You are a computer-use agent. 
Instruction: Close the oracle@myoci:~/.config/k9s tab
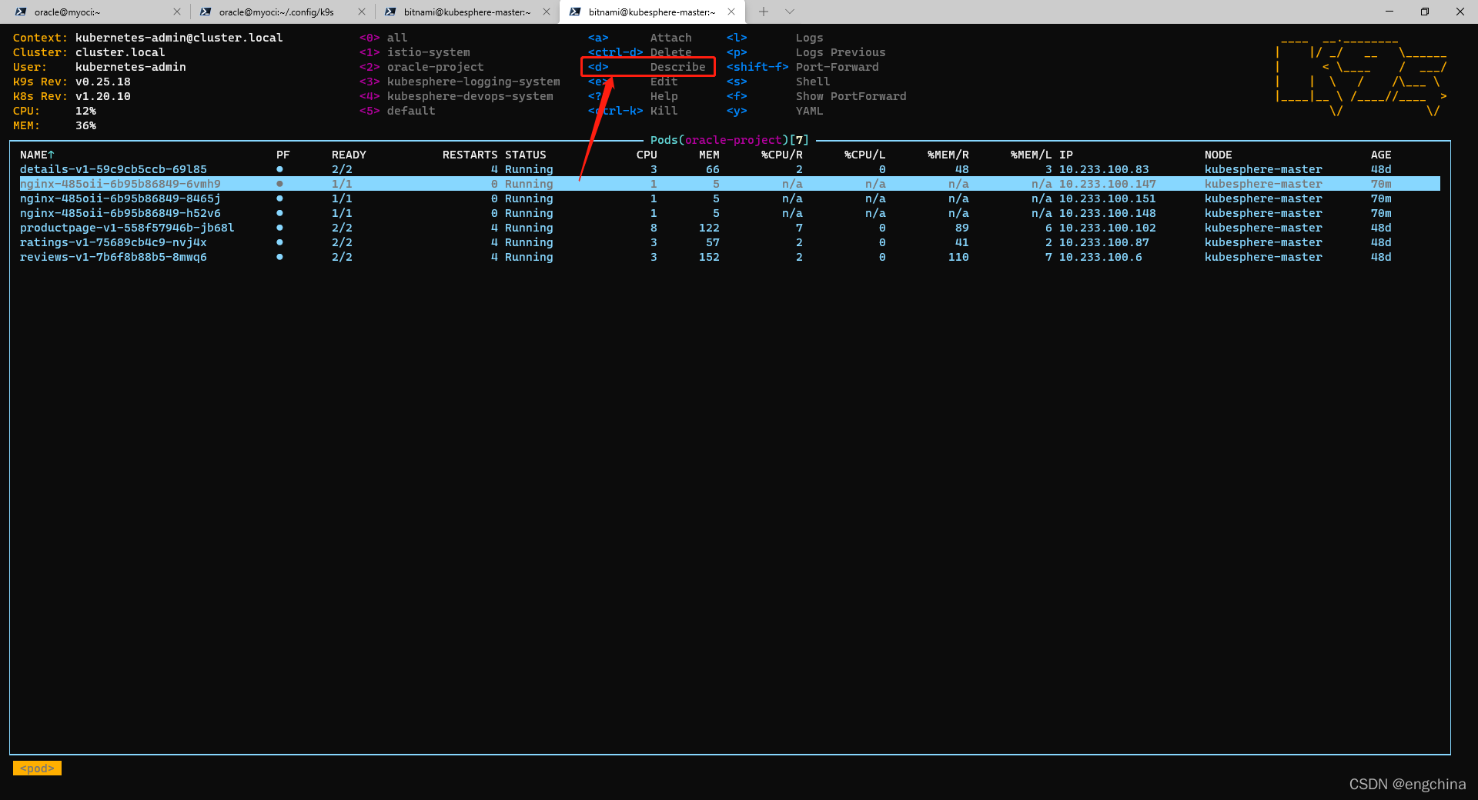point(362,12)
